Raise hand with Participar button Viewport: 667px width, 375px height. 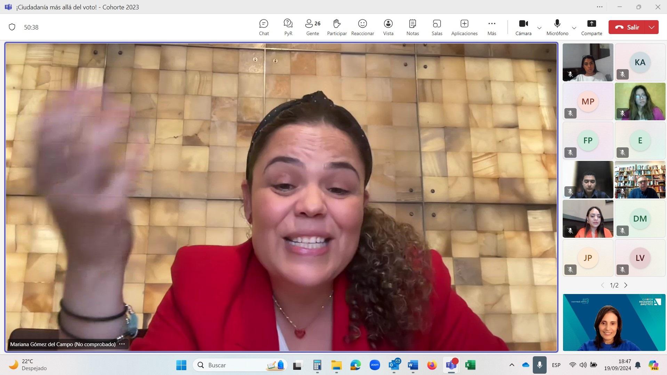tap(337, 27)
